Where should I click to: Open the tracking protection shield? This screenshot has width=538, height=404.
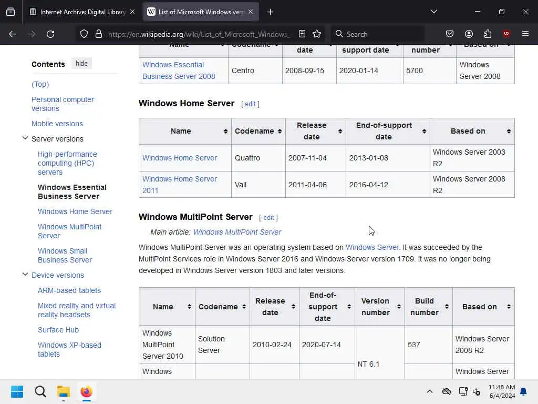84,34
